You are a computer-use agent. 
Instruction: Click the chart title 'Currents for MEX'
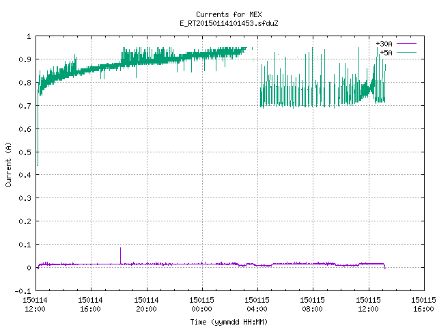(229, 14)
